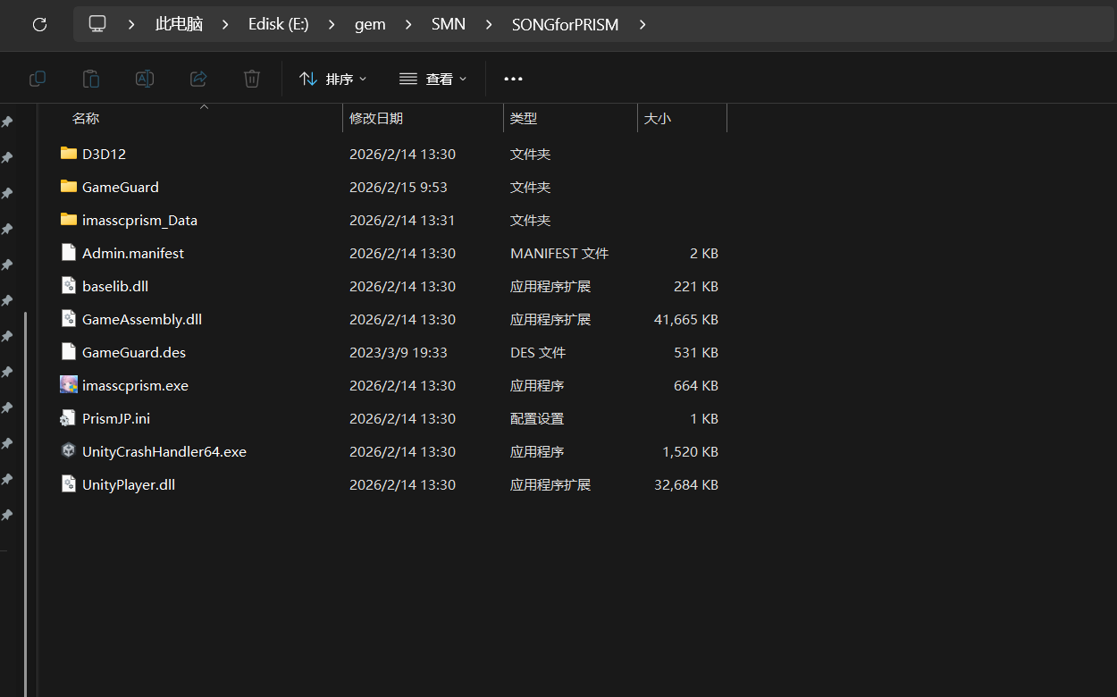
Task: Open the 排序 sort dropdown
Action: point(333,79)
